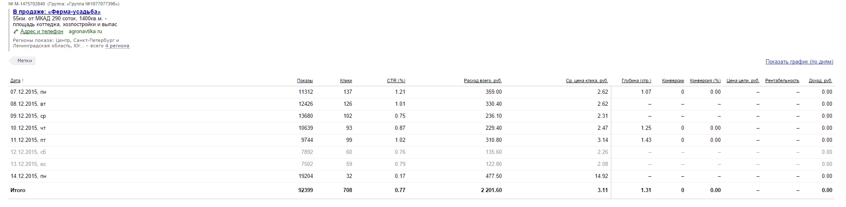Screen dimensions: 846x207
Task: Sort by the Показы column header
Action: [305, 81]
